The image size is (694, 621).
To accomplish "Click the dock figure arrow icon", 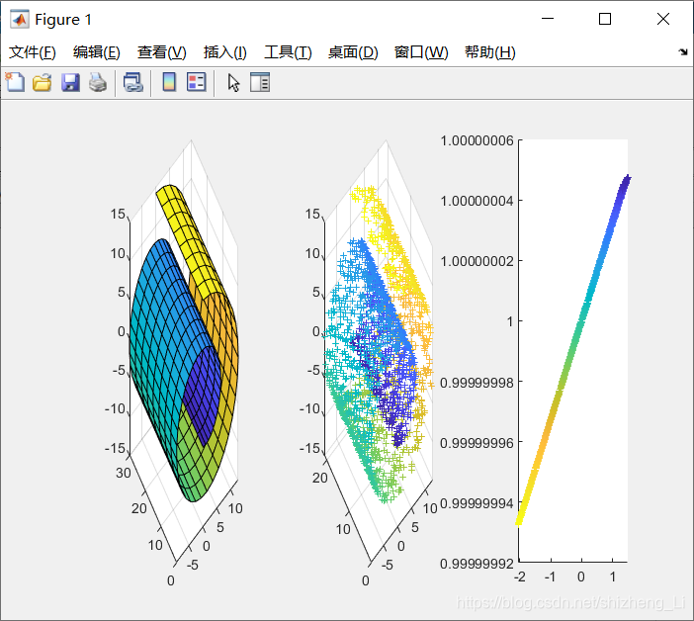I will pyautogui.click(x=683, y=51).
